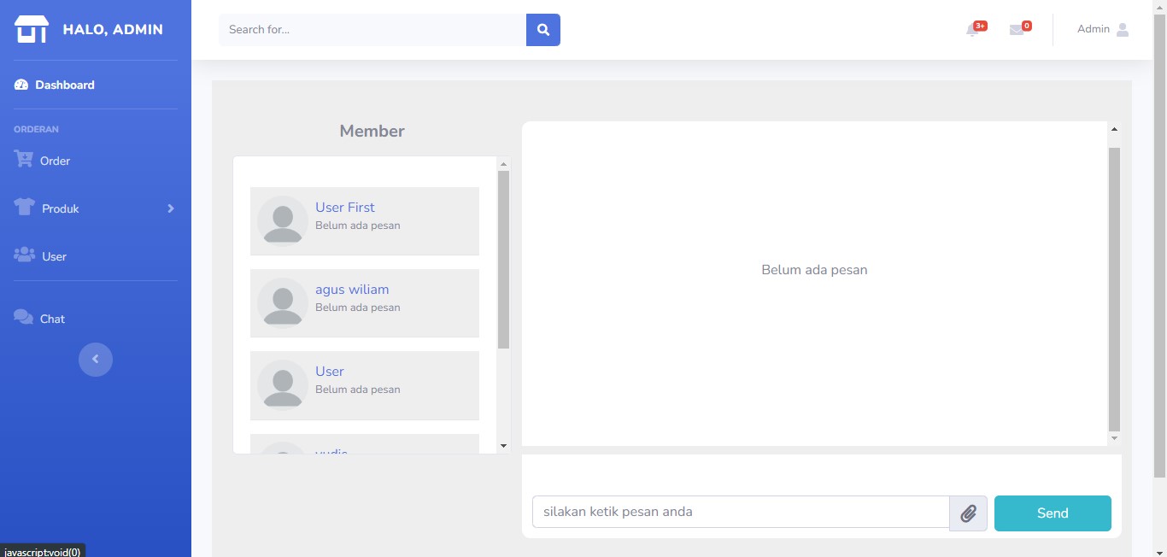Click the Chat bubbles icon in the sidebar
Viewport: 1167px width, 557px height.
23,318
